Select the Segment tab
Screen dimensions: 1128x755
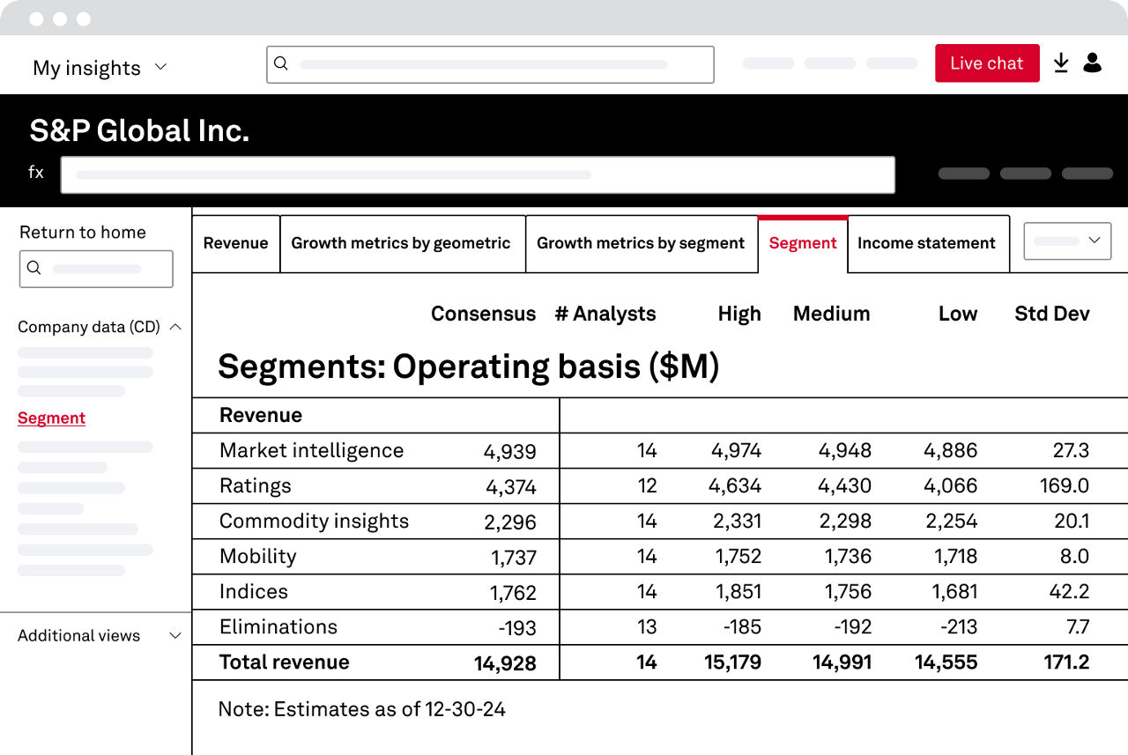pos(803,243)
